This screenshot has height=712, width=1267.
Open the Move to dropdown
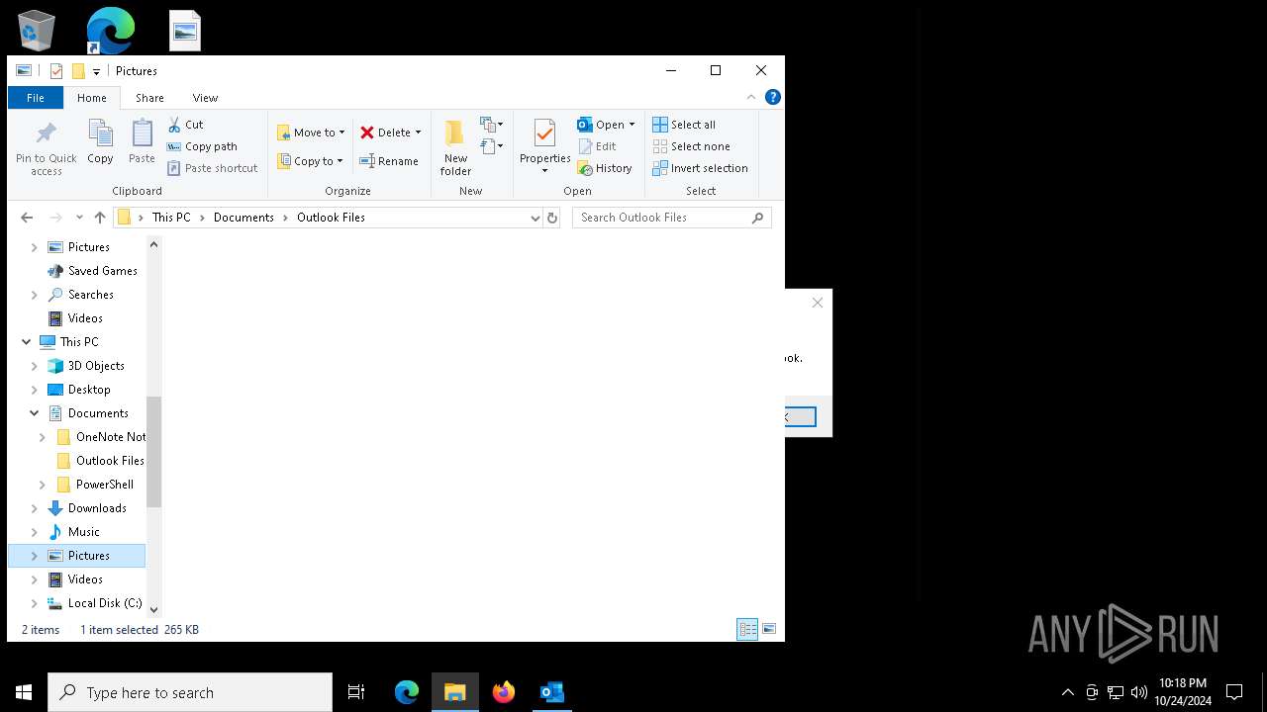coord(311,133)
